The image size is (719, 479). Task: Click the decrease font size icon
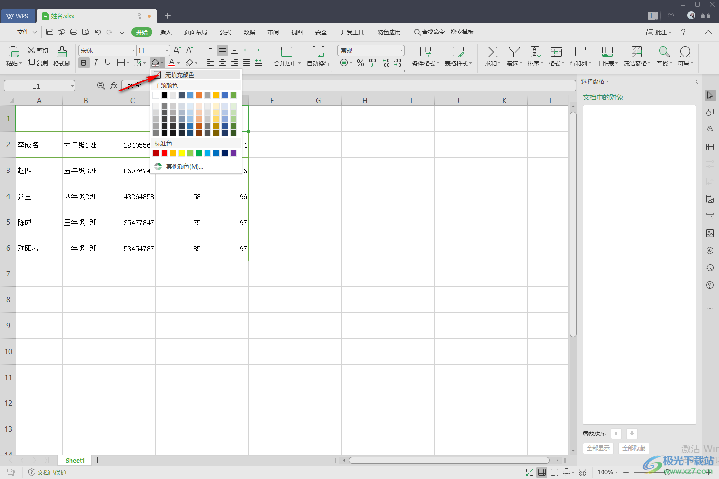coord(190,50)
